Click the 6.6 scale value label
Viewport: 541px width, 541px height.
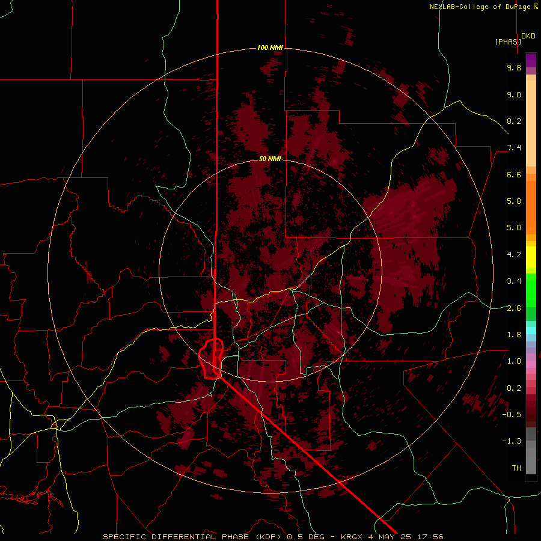coord(514,174)
